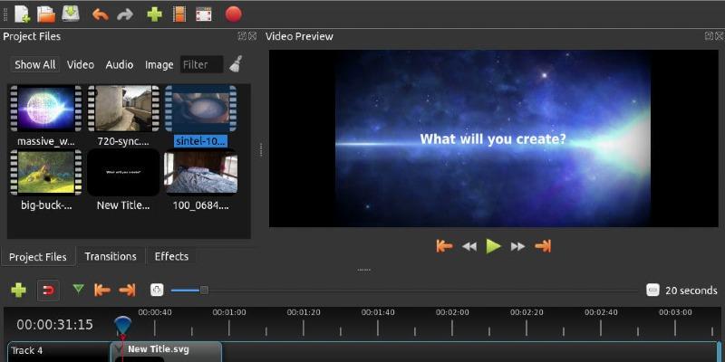Clear the filter with the broom icon
This screenshot has width=725, height=362.
[x=236, y=64]
